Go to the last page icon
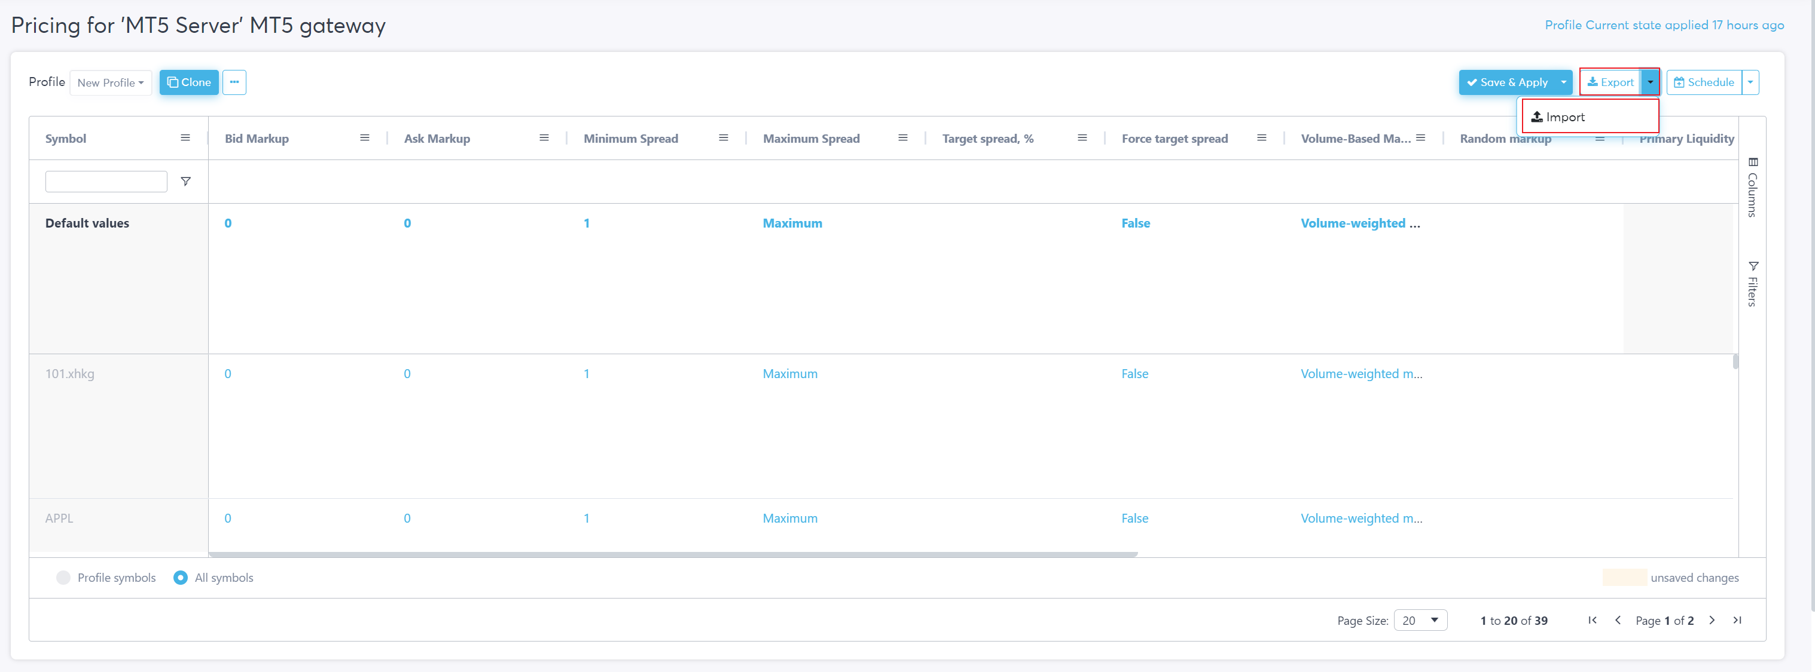Screen dimensions: 1815x672 [1737, 620]
